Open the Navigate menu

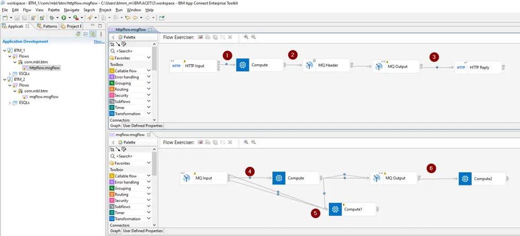[72, 10]
